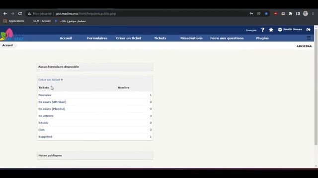Click the GLPI logo
This screenshot has height=178, width=318.
(11, 34)
